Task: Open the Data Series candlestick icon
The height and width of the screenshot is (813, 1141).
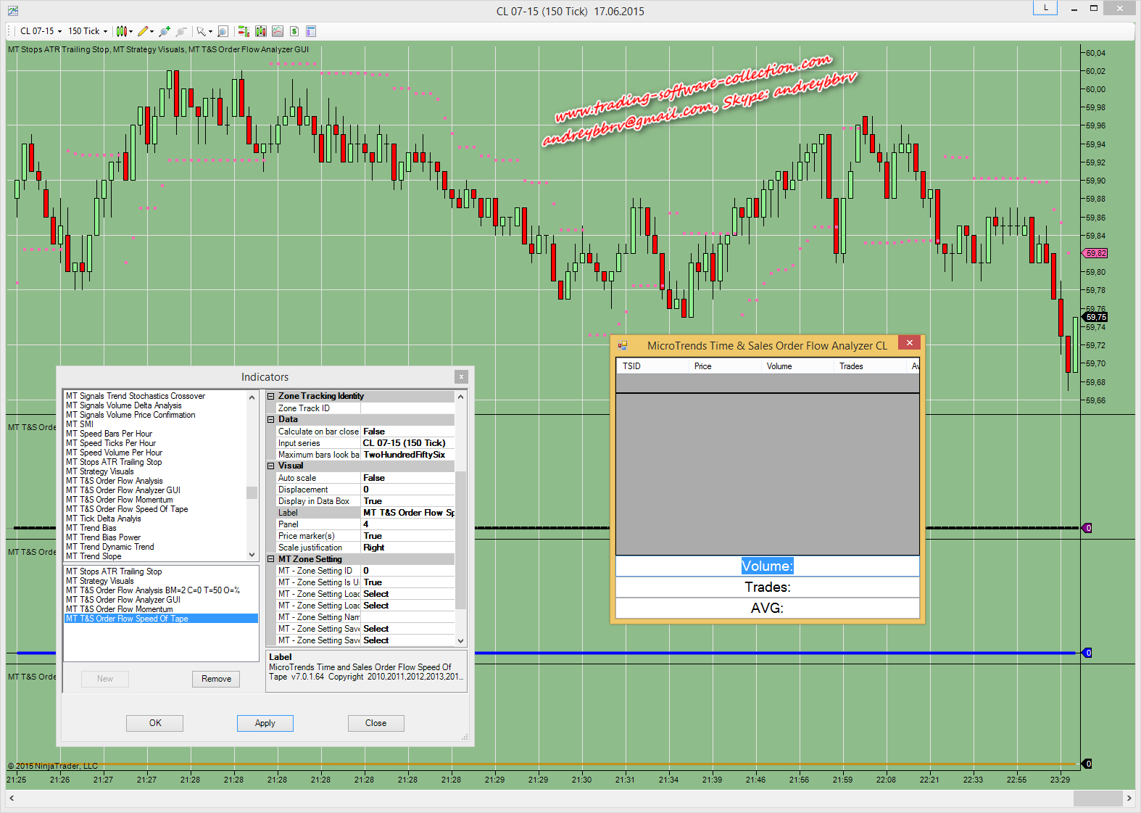Action: pos(261,31)
